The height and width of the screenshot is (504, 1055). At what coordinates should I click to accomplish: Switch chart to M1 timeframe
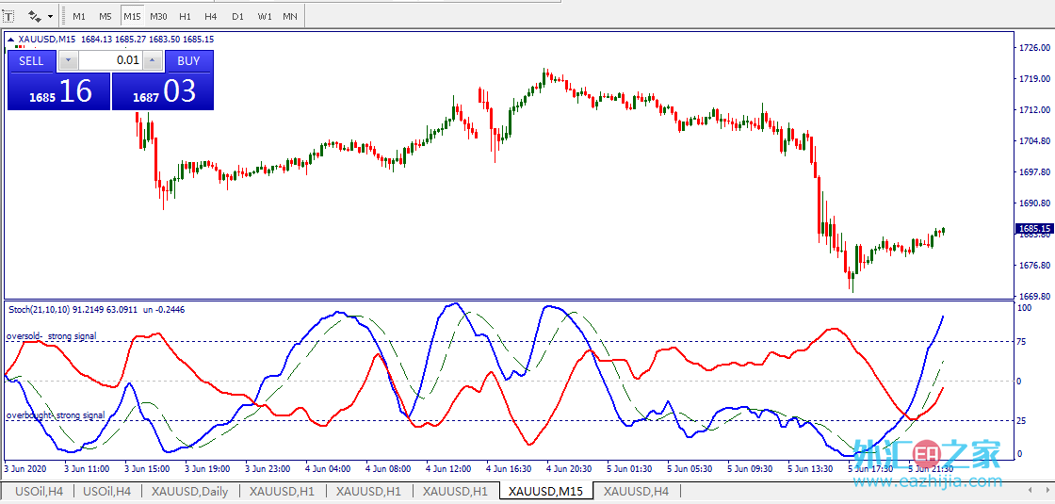79,15
